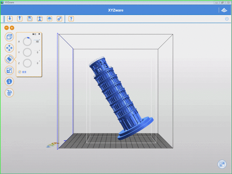Screen dimensions: 232x174
Task: Click the Save floppy disk icon
Action: (30, 18)
